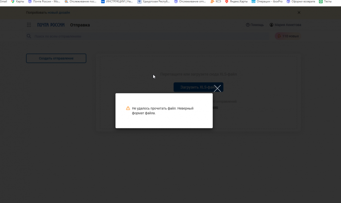Screen dimensions: 341x203
Task: Open the Карты bookmark
Action: [x=18, y=1]
